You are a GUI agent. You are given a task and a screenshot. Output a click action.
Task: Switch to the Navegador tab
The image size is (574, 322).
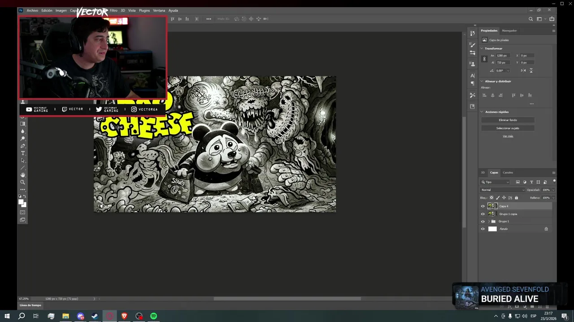coord(509,31)
